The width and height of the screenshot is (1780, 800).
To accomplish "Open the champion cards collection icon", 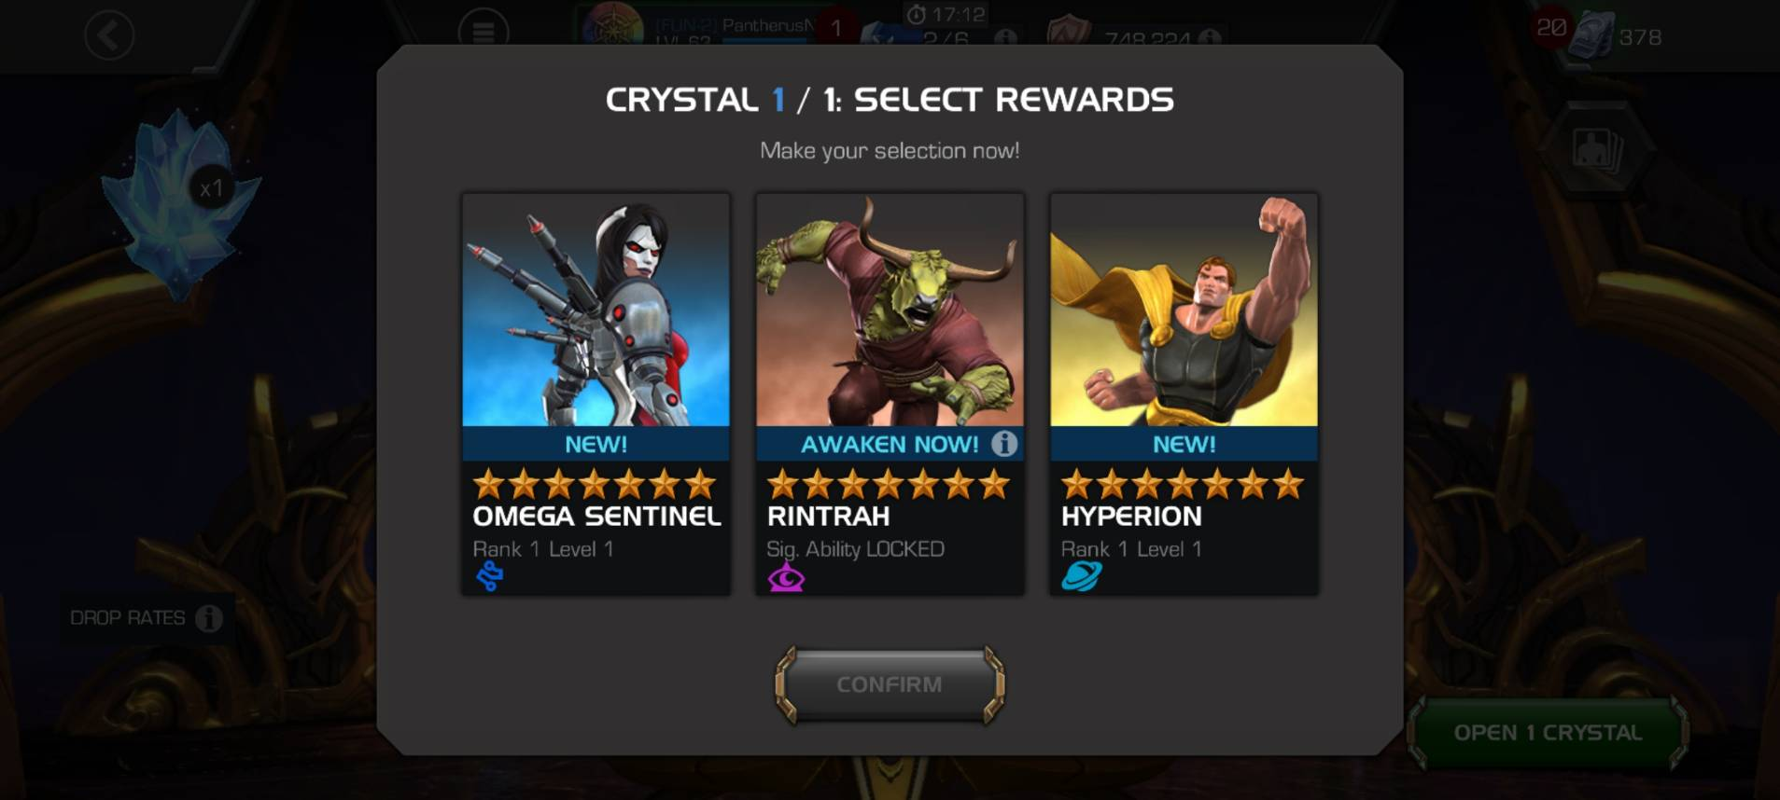I will [x=1597, y=149].
